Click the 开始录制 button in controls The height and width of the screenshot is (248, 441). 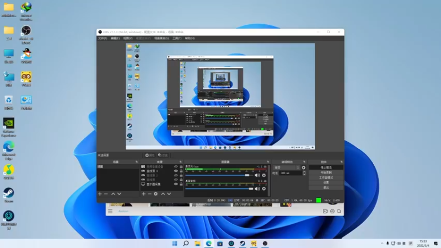pos(326,172)
